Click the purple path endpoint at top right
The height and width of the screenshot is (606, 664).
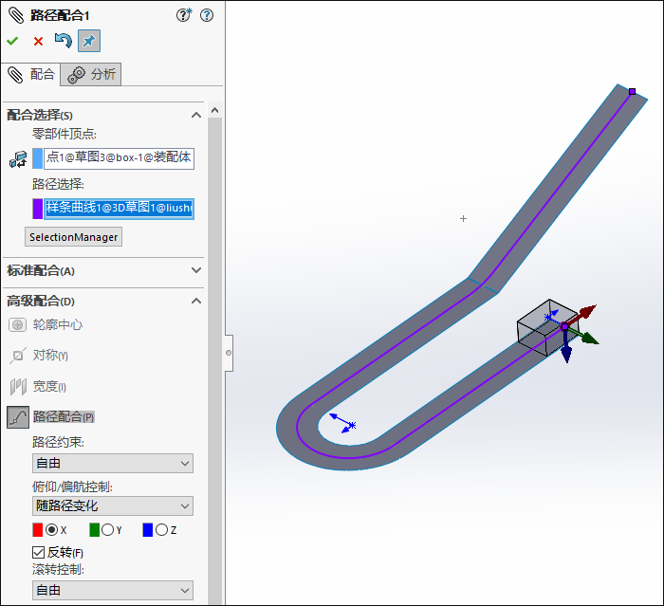[x=633, y=91]
